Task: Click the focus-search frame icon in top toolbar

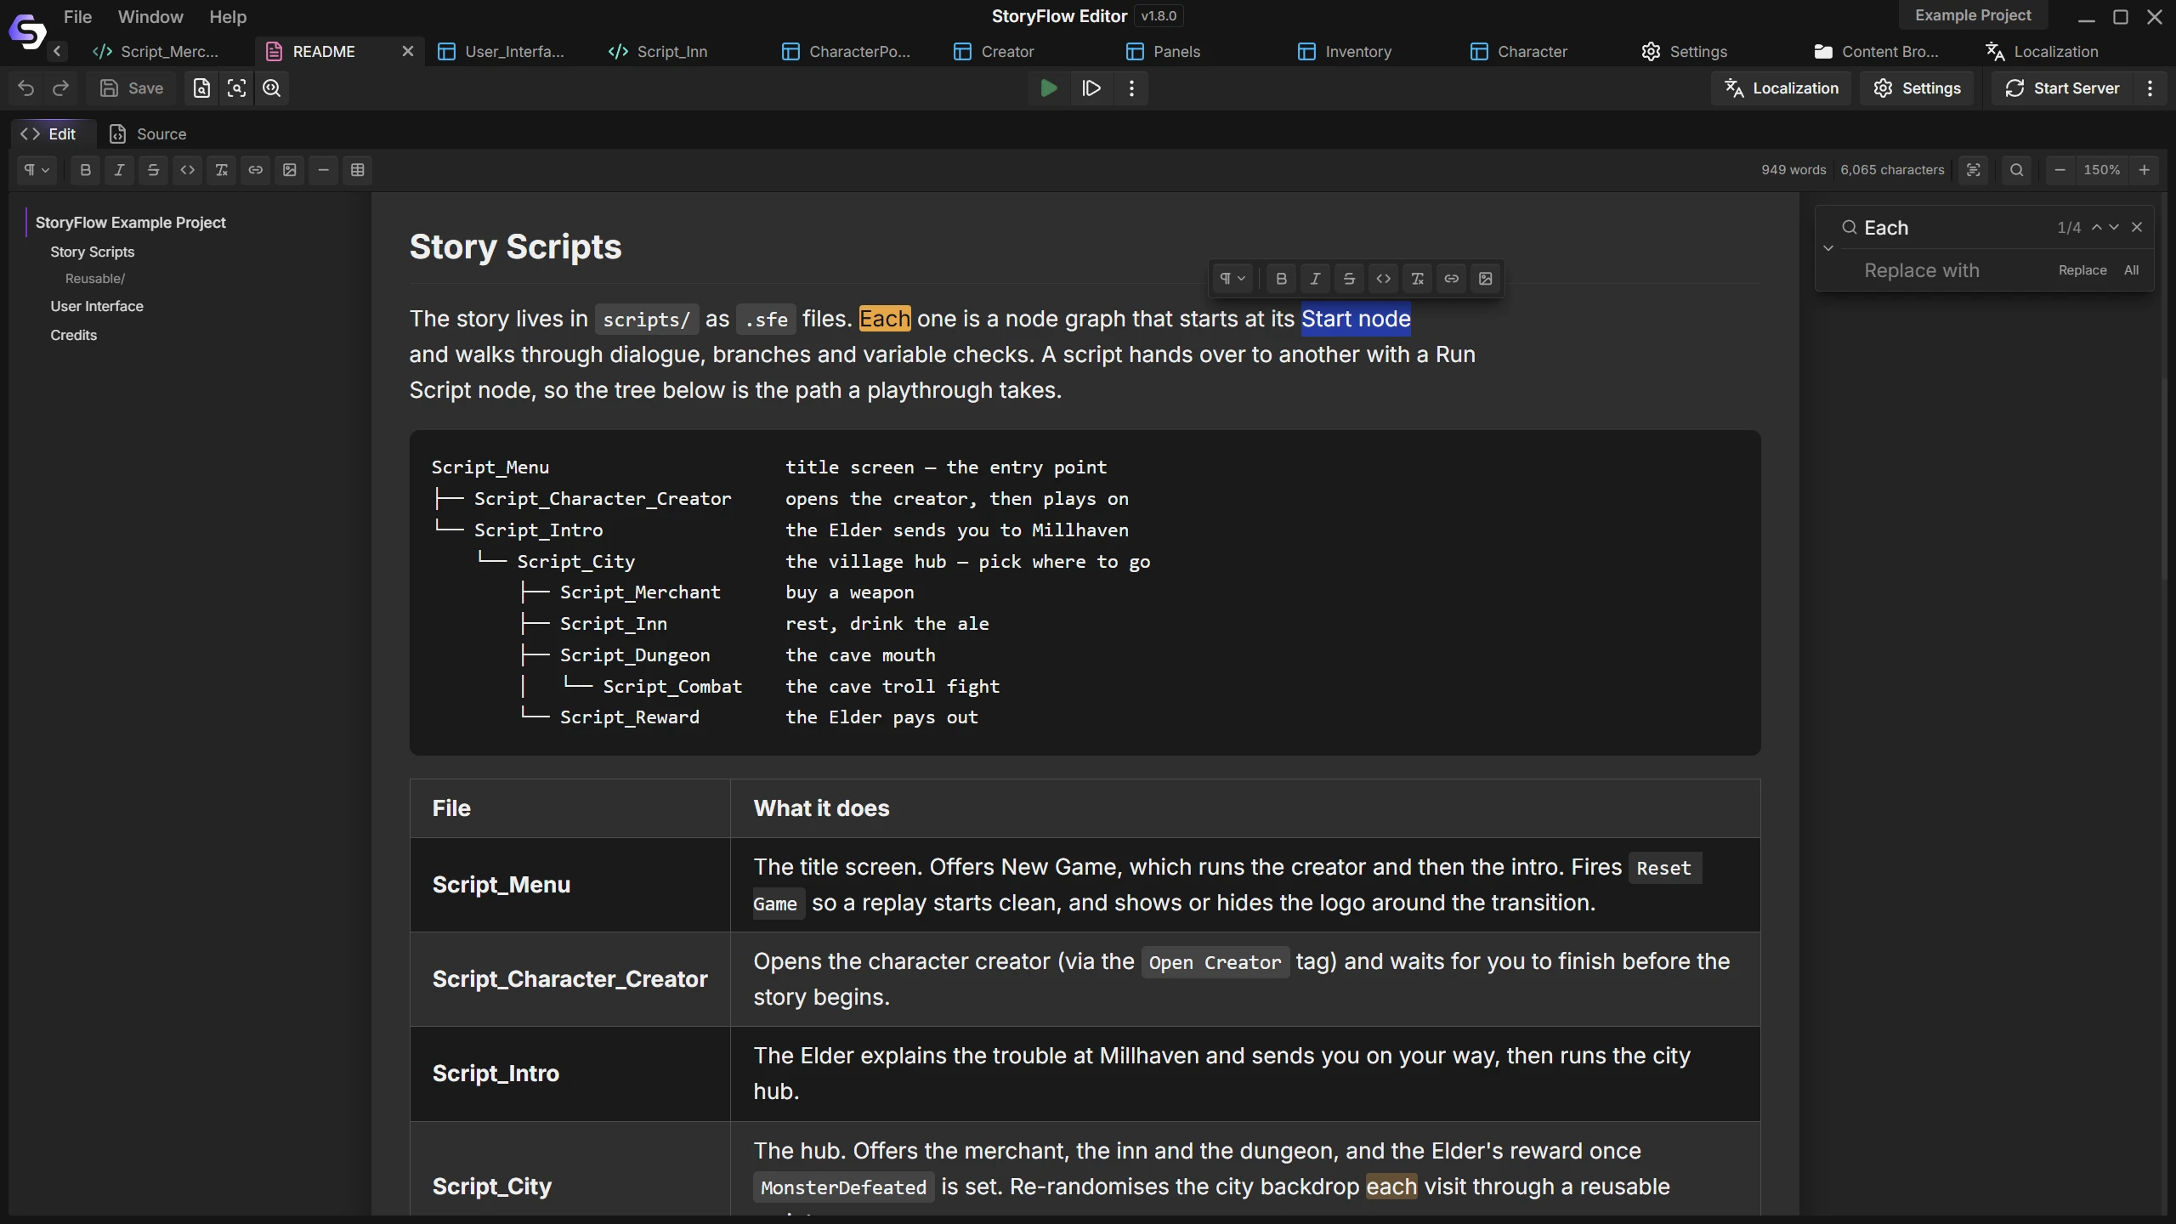Action: [x=237, y=88]
